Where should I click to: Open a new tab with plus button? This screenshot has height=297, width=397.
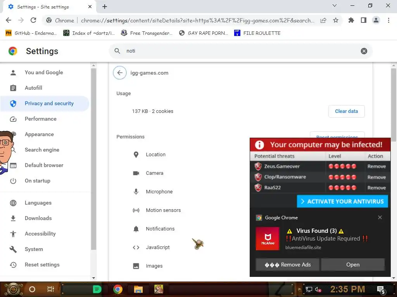coord(105,7)
